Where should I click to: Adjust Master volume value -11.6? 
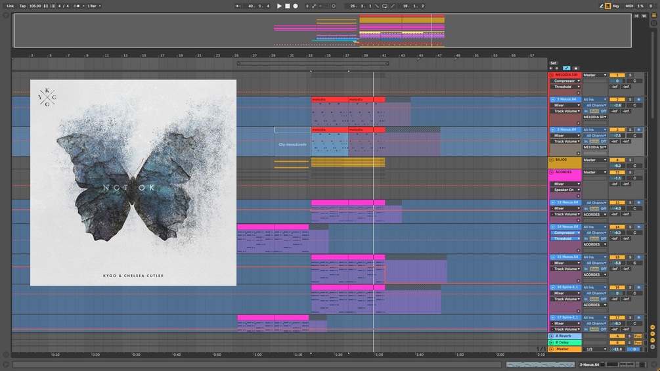click(617, 349)
